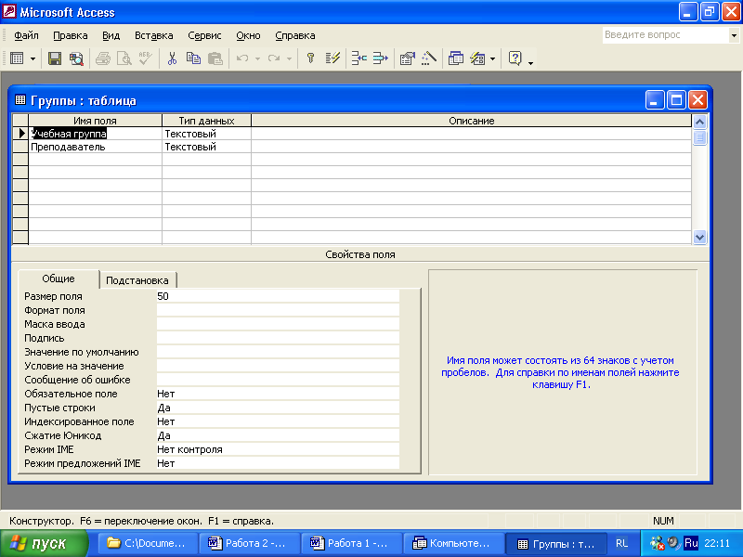This screenshot has height=557, width=743.
Task: Click the 'Введите вопрос' help search box
Action: click(x=666, y=35)
